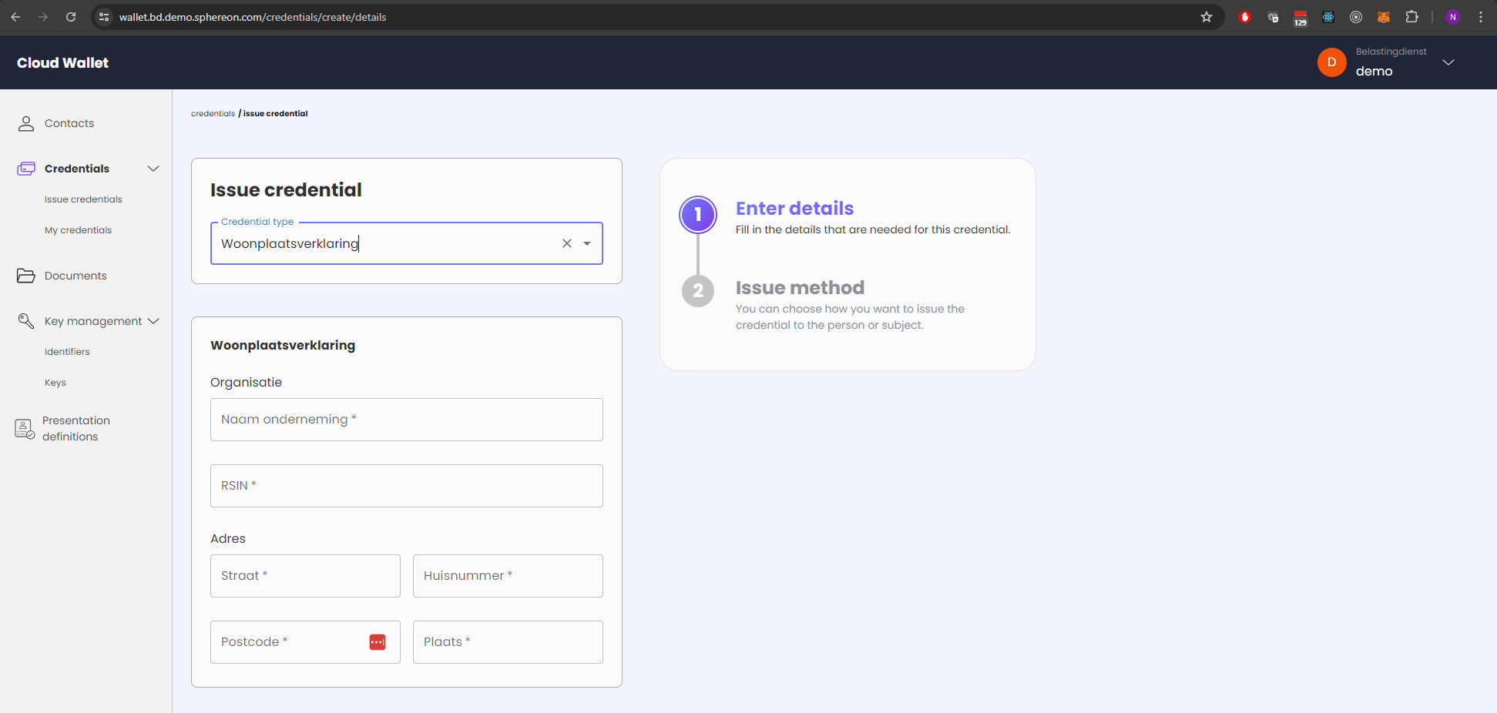This screenshot has height=713, width=1497.
Task: Click the Credentials card icon in sidebar
Action: 26,169
